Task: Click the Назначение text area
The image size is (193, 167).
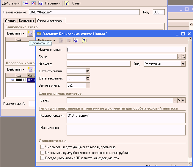Action: 126,130
